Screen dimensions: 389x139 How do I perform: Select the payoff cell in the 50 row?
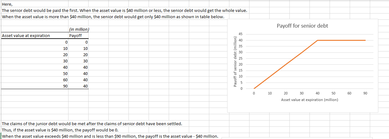pyautogui.click(x=85, y=73)
